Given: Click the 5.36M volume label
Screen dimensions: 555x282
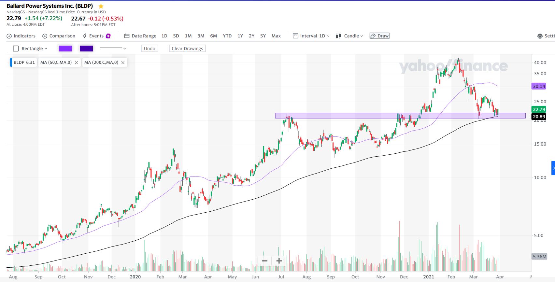Looking at the screenshot, I should point(539,257).
